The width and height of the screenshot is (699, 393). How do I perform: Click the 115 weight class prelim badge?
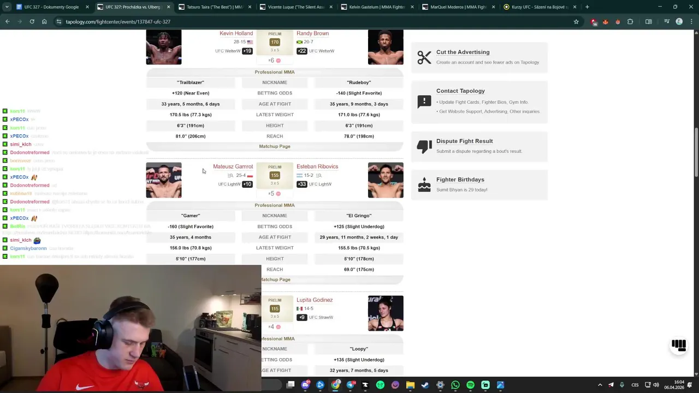[x=275, y=308]
